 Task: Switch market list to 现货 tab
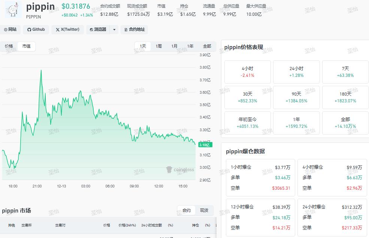click(x=204, y=211)
